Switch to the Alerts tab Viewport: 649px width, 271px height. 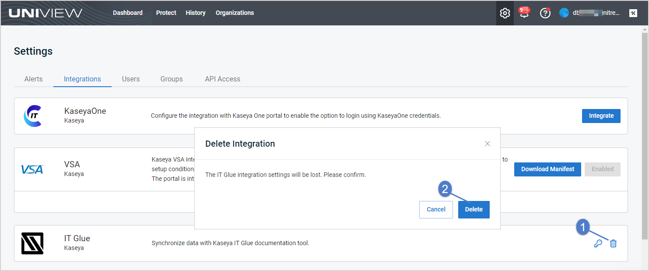(34, 79)
